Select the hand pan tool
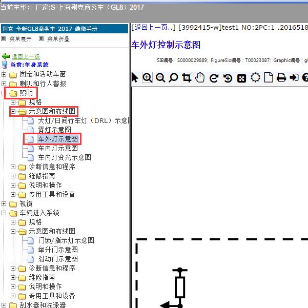 pyautogui.click(x=200, y=77)
